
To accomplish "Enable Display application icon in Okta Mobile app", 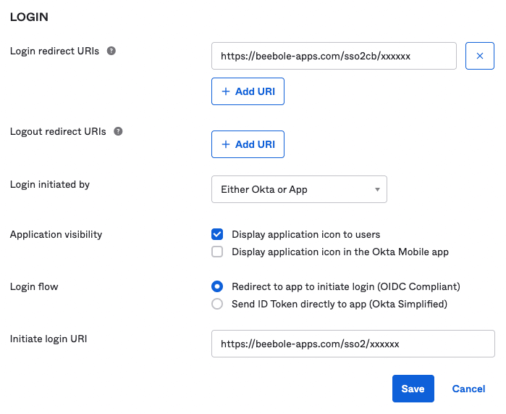I will click(217, 252).
